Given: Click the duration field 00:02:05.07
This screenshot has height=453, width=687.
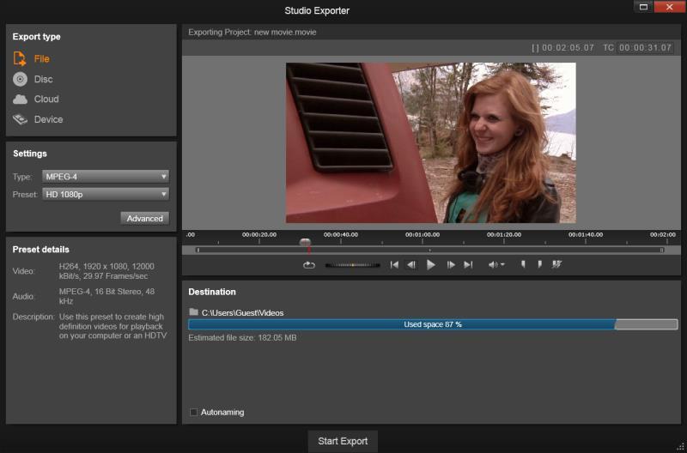Looking at the screenshot, I should point(568,48).
